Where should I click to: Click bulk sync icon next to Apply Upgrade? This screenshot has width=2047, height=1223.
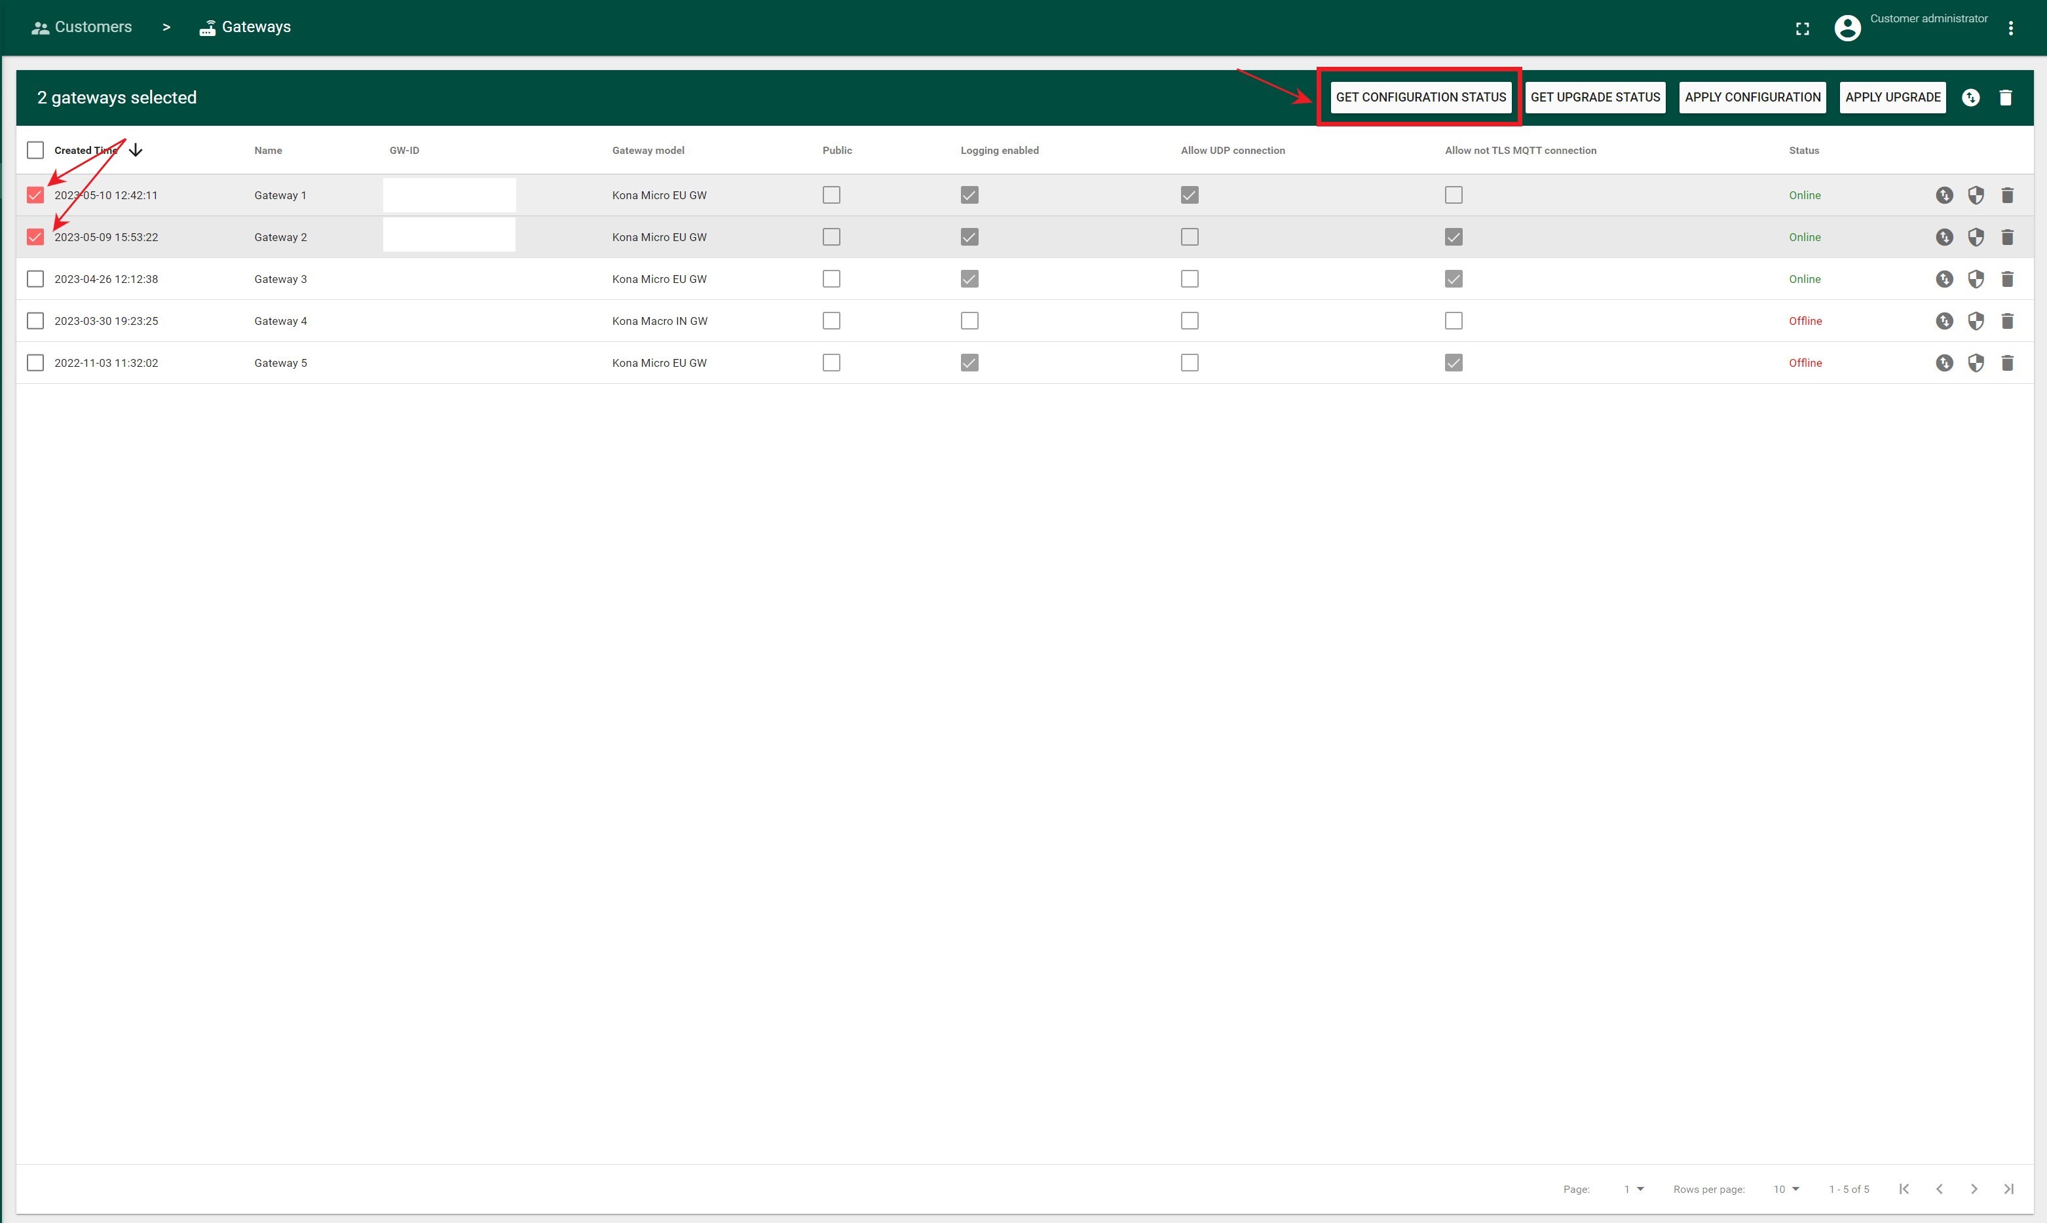(x=1971, y=96)
